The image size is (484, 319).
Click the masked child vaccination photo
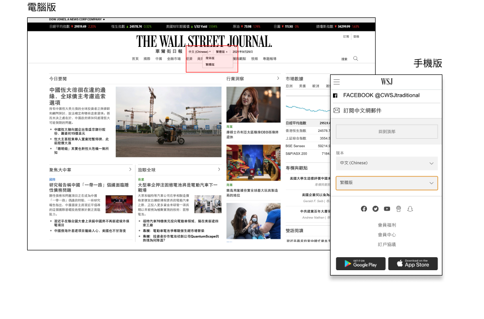[x=254, y=221]
